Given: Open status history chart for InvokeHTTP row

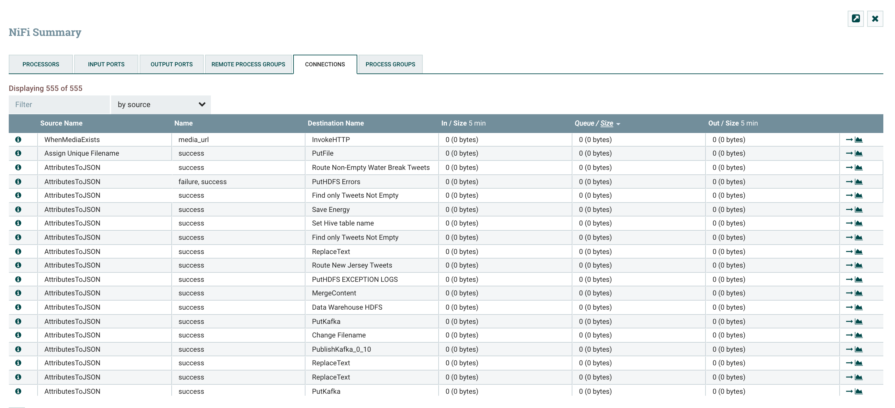Looking at the screenshot, I should (858, 139).
